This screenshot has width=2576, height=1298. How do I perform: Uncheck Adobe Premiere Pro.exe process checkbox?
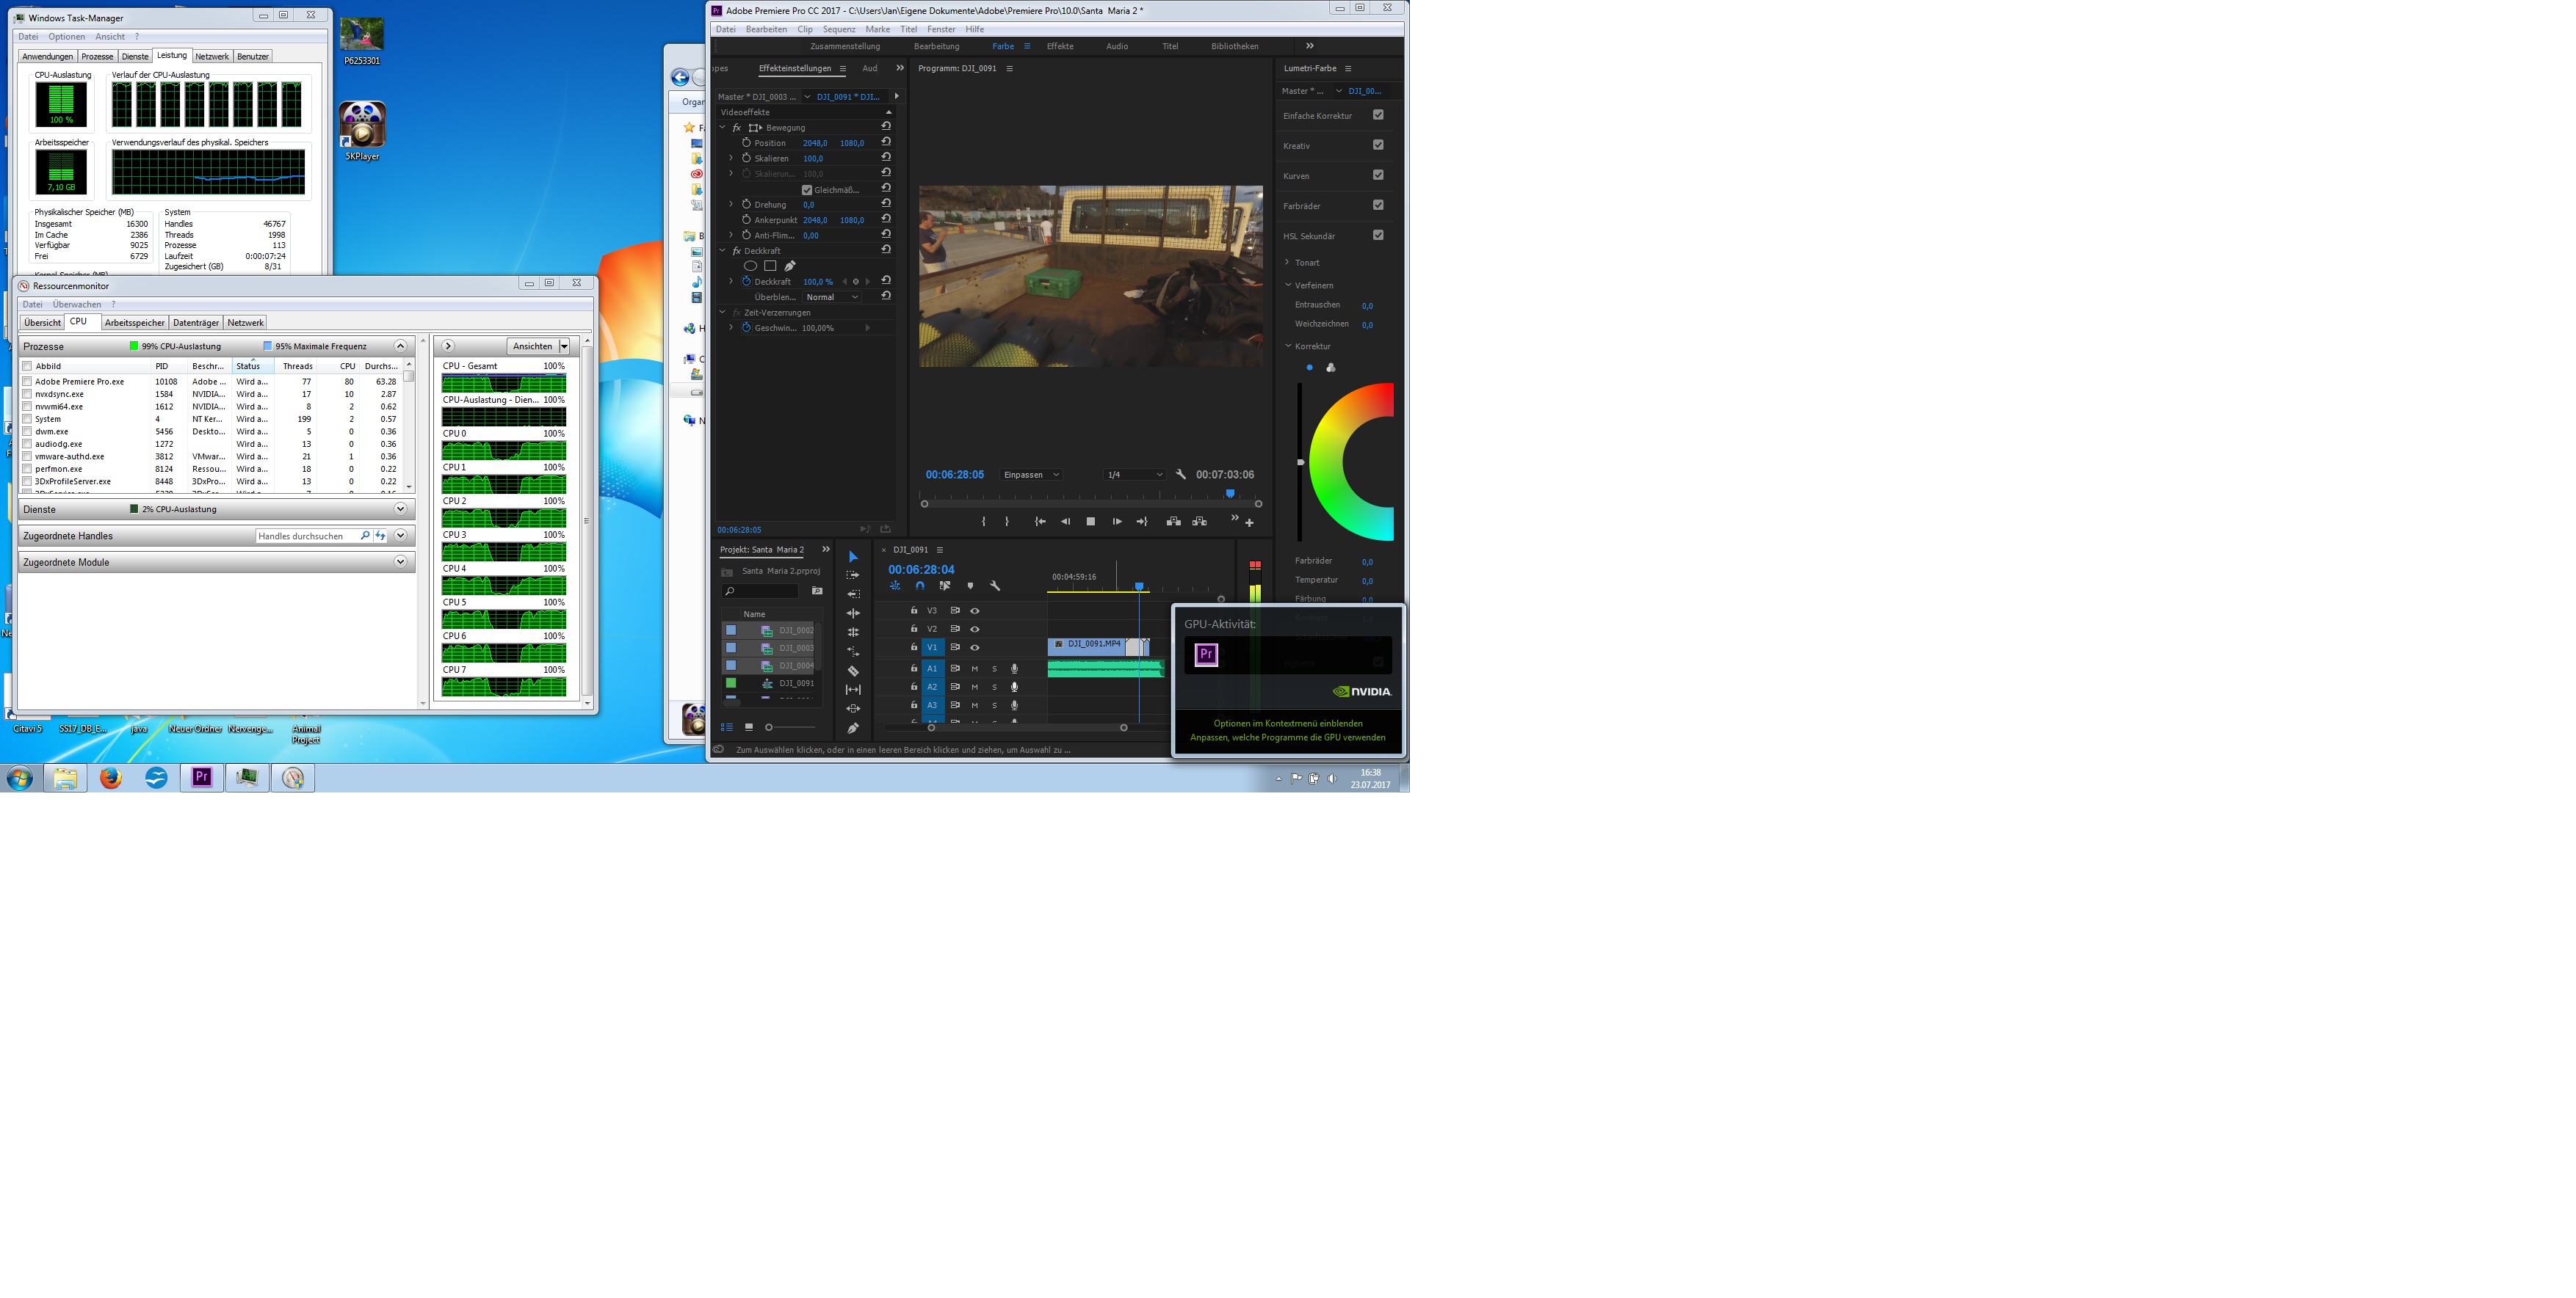tap(27, 381)
